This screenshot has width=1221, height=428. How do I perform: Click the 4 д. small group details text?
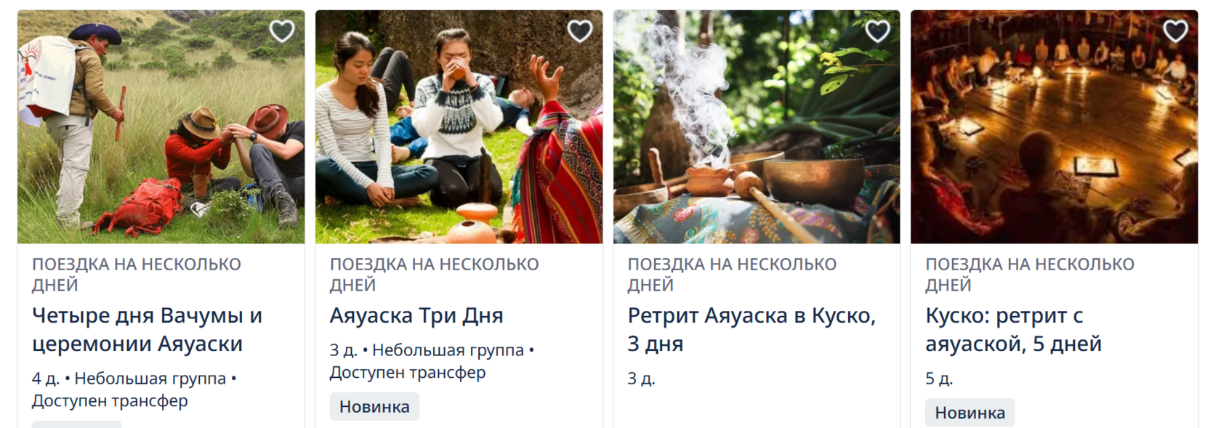point(134,389)
